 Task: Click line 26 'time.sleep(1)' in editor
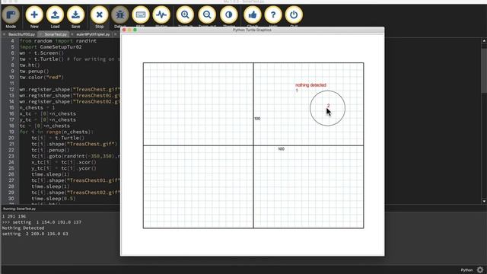(x=50, y=174)
